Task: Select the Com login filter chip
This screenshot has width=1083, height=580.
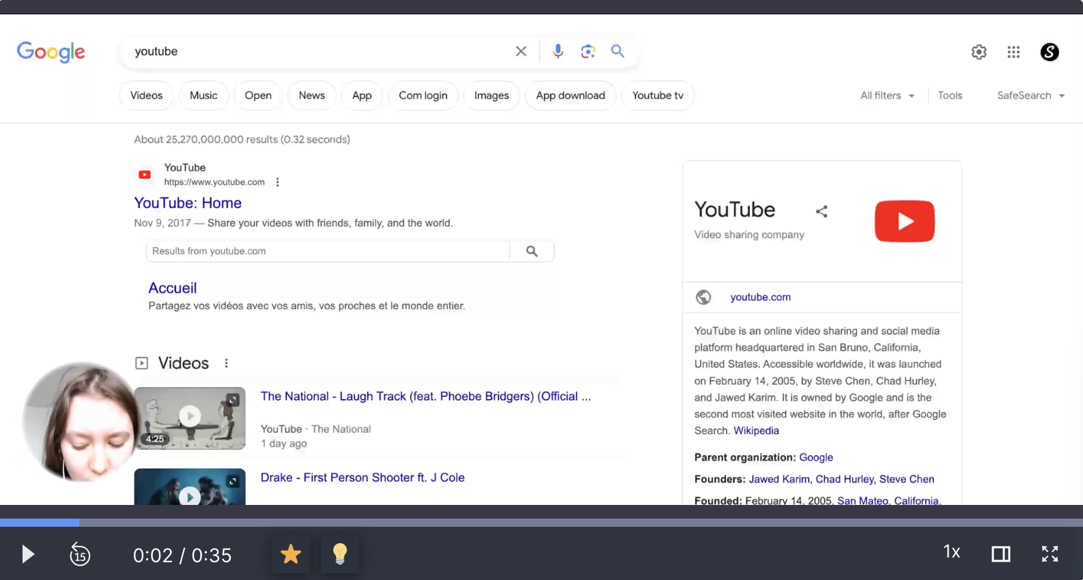Action: 423,96
